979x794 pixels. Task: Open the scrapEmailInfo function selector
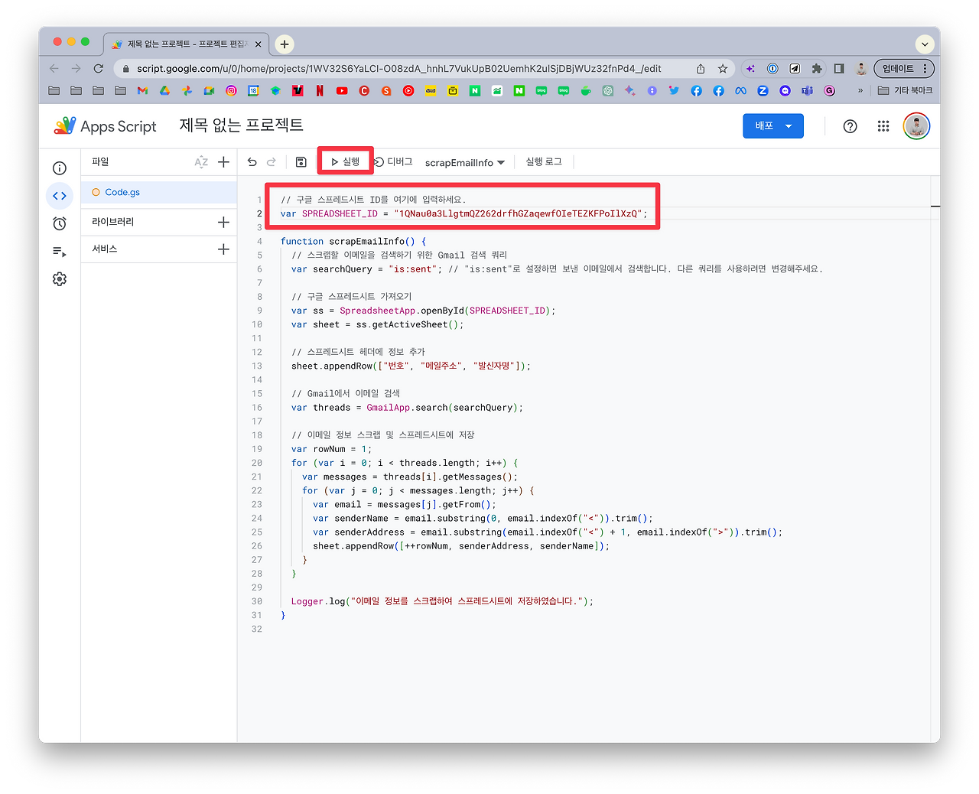(465, 162)
